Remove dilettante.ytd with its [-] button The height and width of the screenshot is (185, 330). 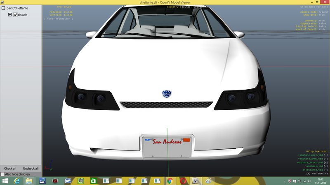click(326, 170)
